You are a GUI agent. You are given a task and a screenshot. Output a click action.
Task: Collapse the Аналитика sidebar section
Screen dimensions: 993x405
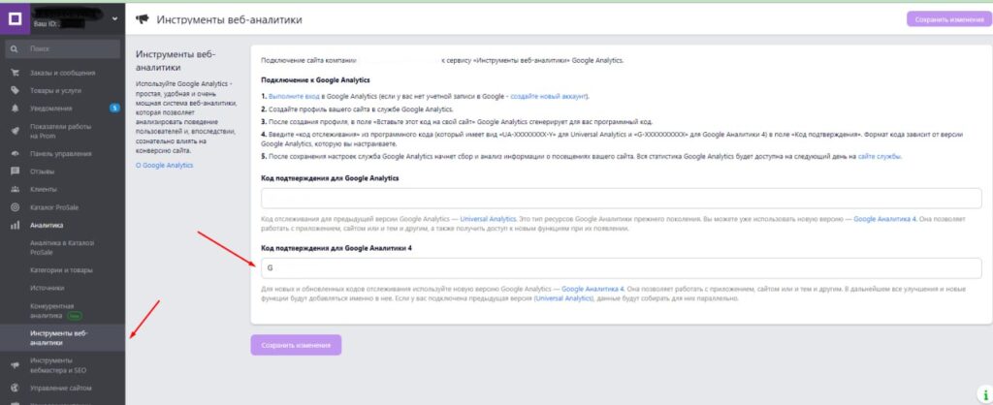click(48, 226)
